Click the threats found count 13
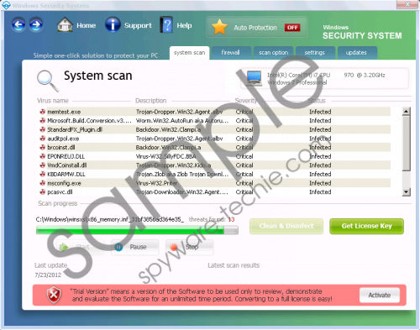The width and height of the screenshot is (420, 330). pyautogui.click(x=231, y=219)
